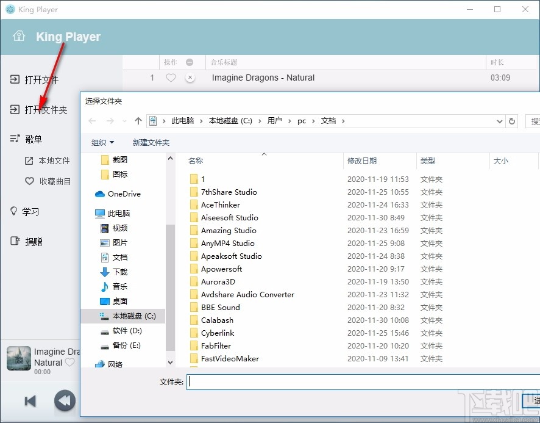The height and width of the screenshot is (423, 540).
Task: Open 本地文件 local files entry
Action: pyautogui.click(x=48, y=160)
